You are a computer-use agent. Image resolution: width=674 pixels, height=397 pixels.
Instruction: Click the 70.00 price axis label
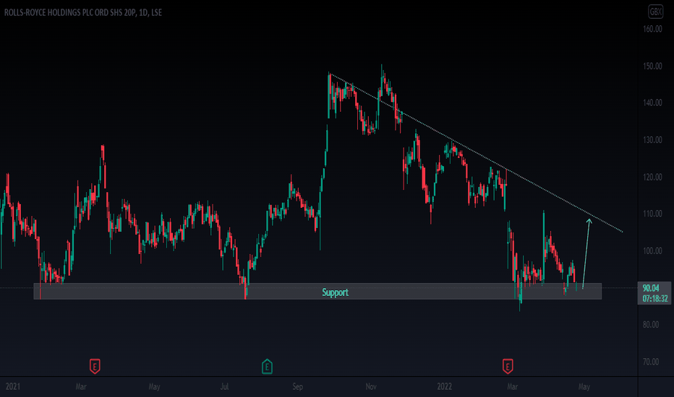tap(651, 362)
